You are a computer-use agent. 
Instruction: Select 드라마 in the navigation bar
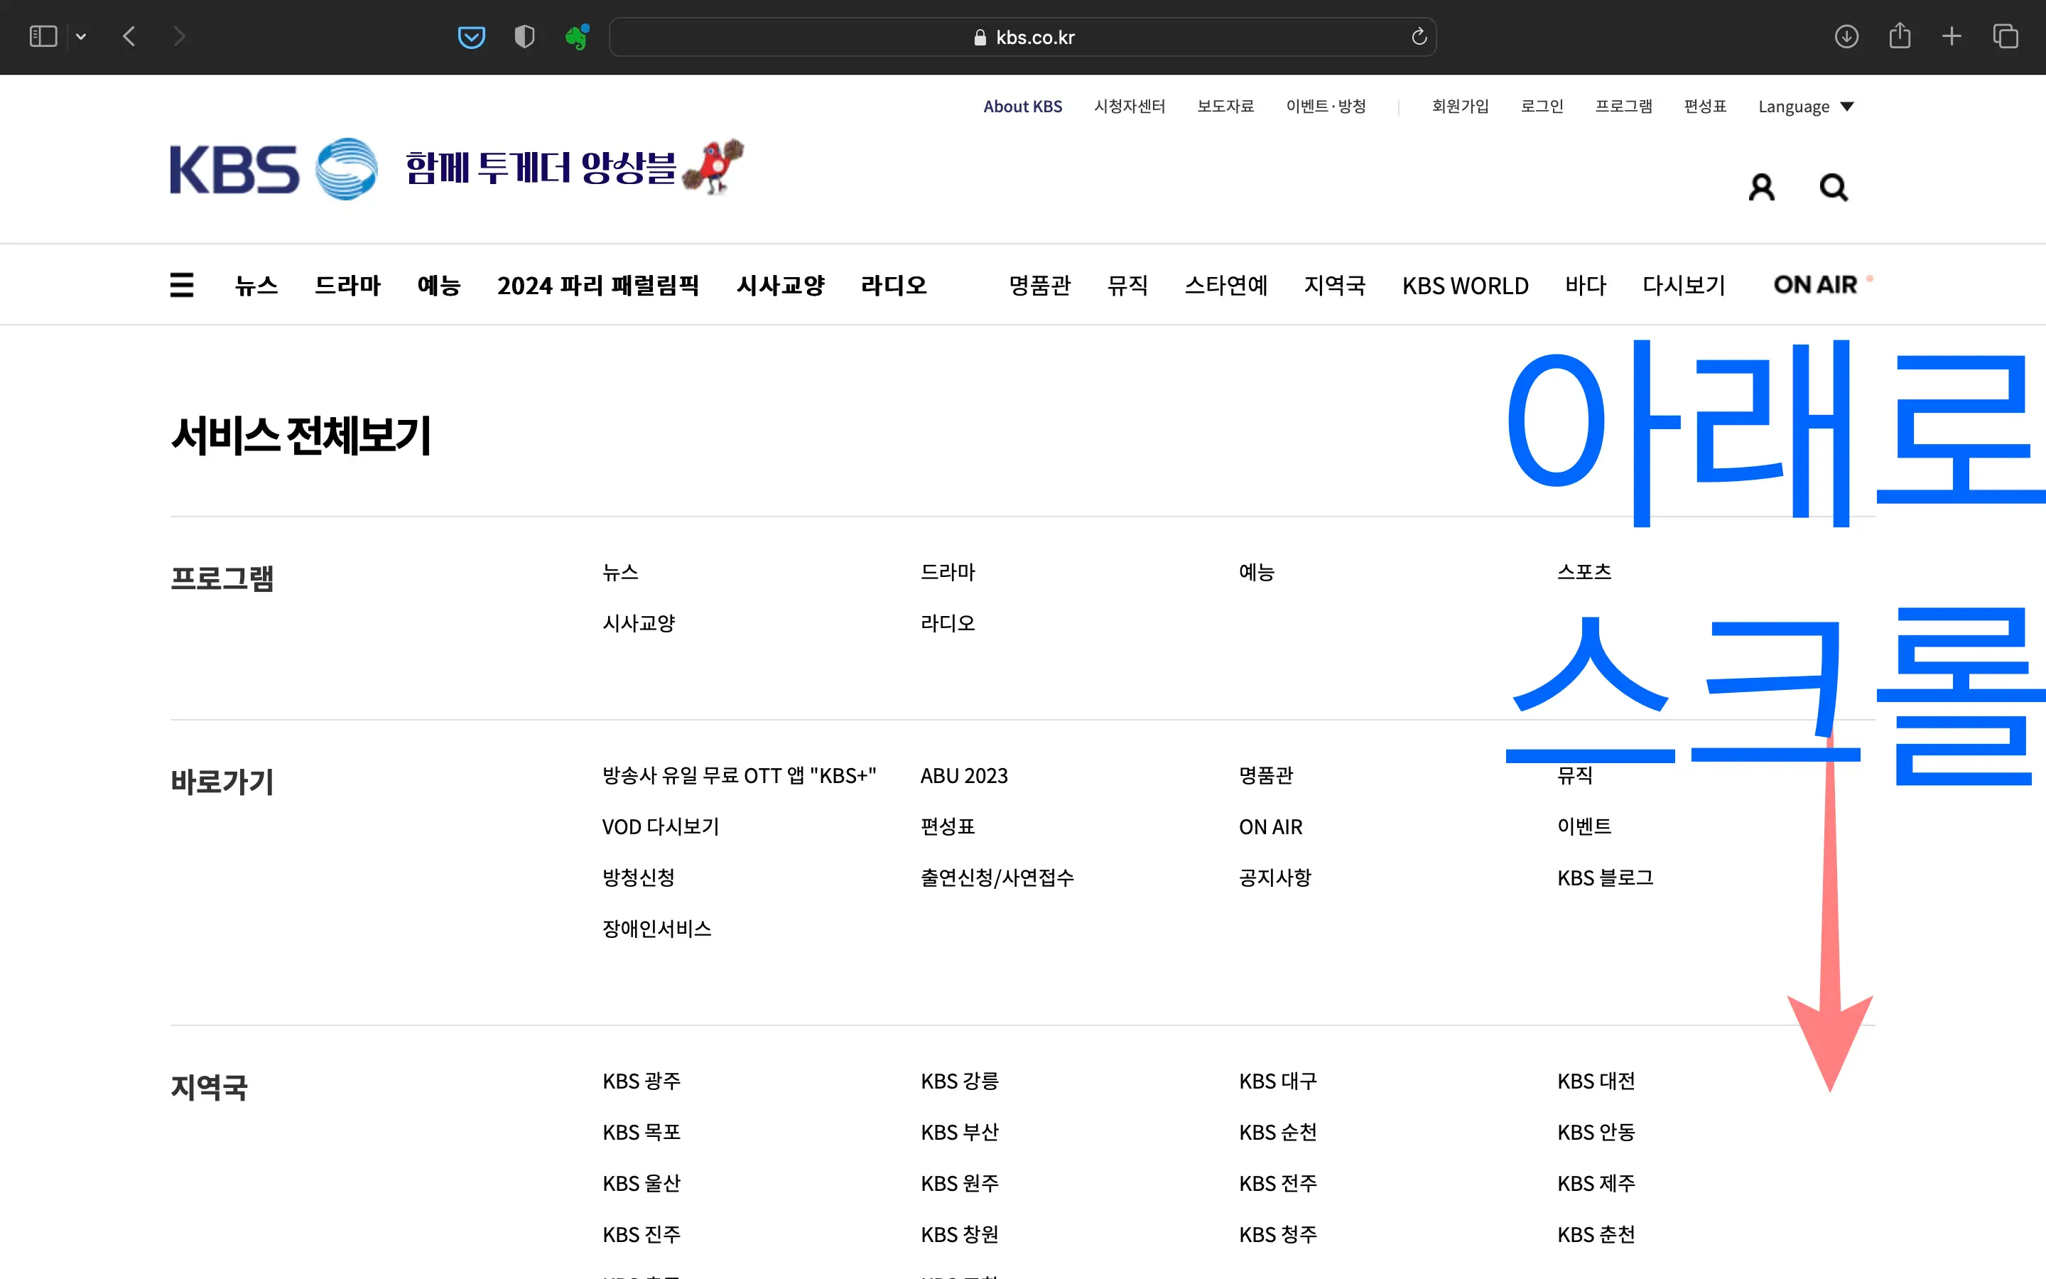347,285
